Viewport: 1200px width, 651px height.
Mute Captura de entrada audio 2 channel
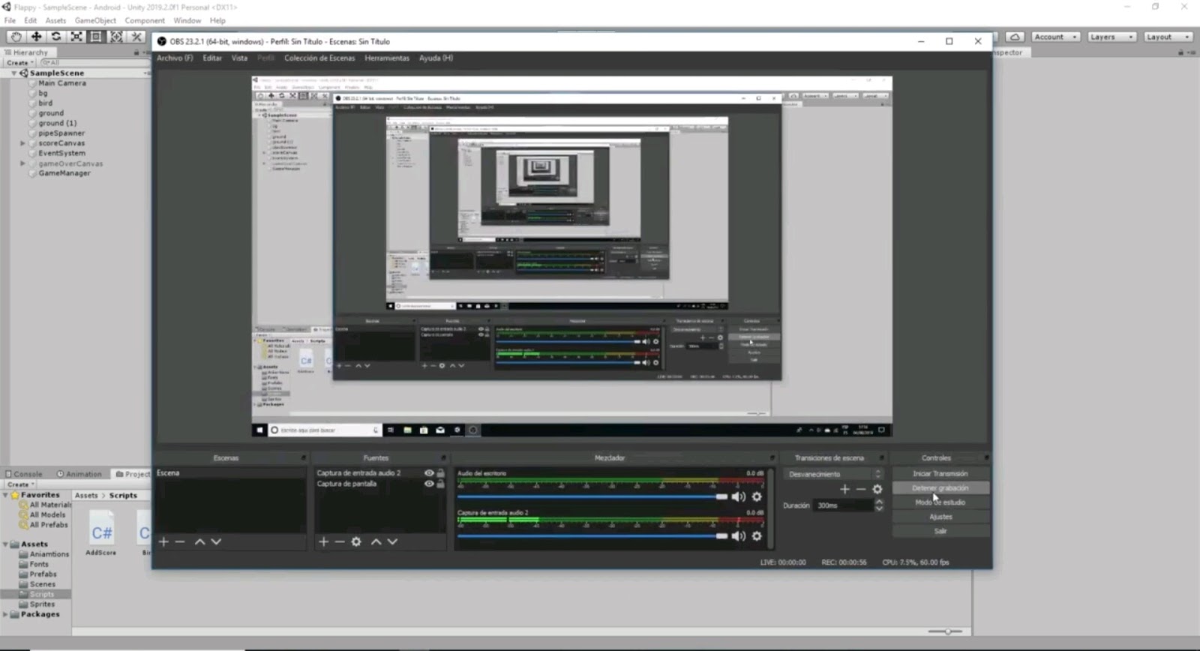pyautogui.click(x=739, y=535)
